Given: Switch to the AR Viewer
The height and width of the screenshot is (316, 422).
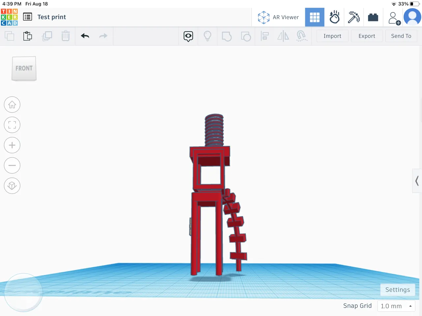Looking at the screenshot, I should (x=279, y=17).
